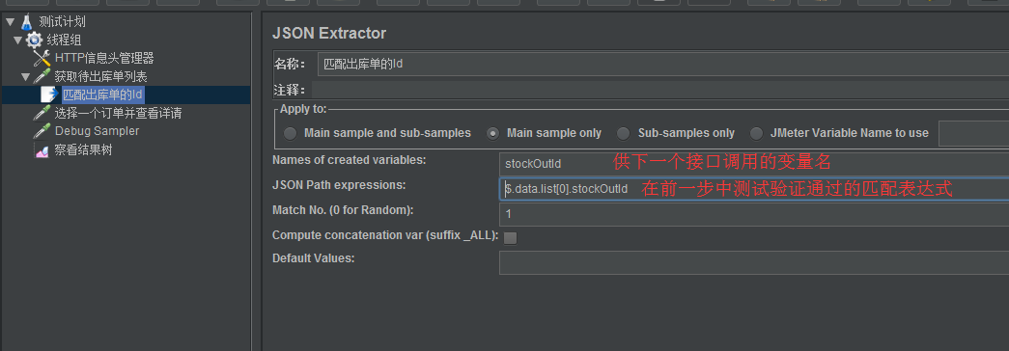
Task: Click the JSON Path expressions field
Action: pyautogui.click(x=753, y=189)
